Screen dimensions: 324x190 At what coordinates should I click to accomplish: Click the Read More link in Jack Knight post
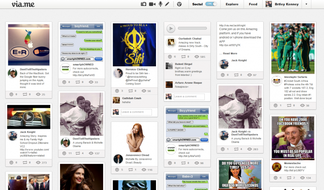coord(230,53)
